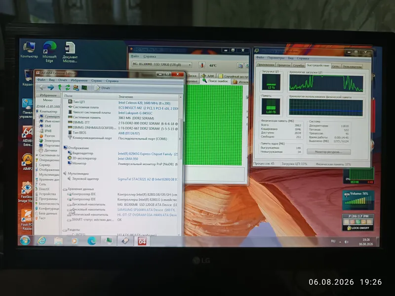Click the AIDA64 blue forward arrow icon
Viewport: 395px width, 296px height.
(51, 87)
